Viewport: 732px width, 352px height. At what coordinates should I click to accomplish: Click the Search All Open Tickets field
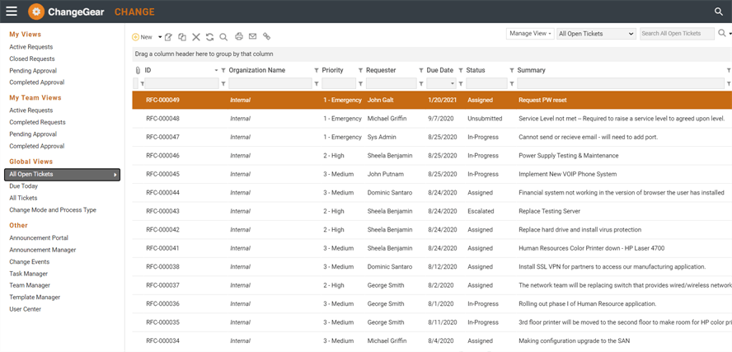tap(676, 34)
